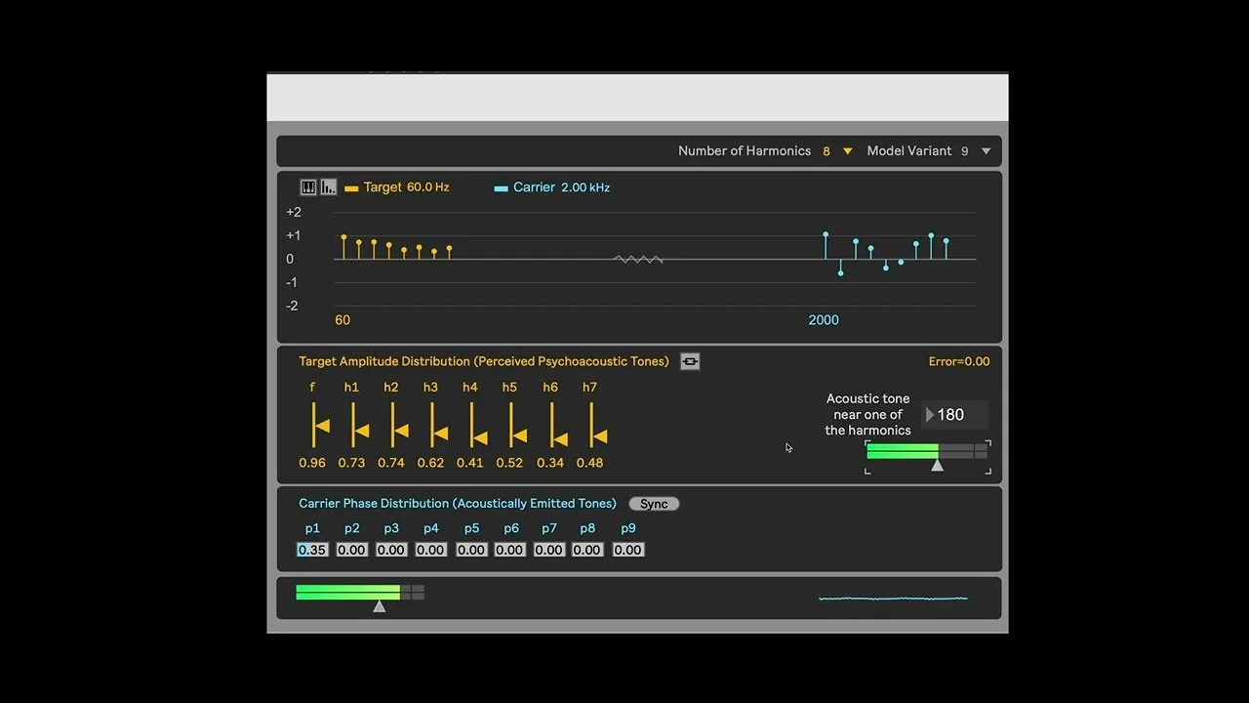
Task: Click the Carrier Phase Distribution heading
Action: pos(458,504)
